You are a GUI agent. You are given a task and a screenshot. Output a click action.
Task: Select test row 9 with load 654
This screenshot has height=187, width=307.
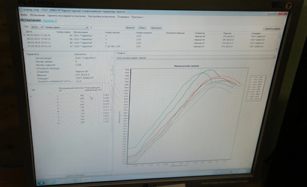70,119
